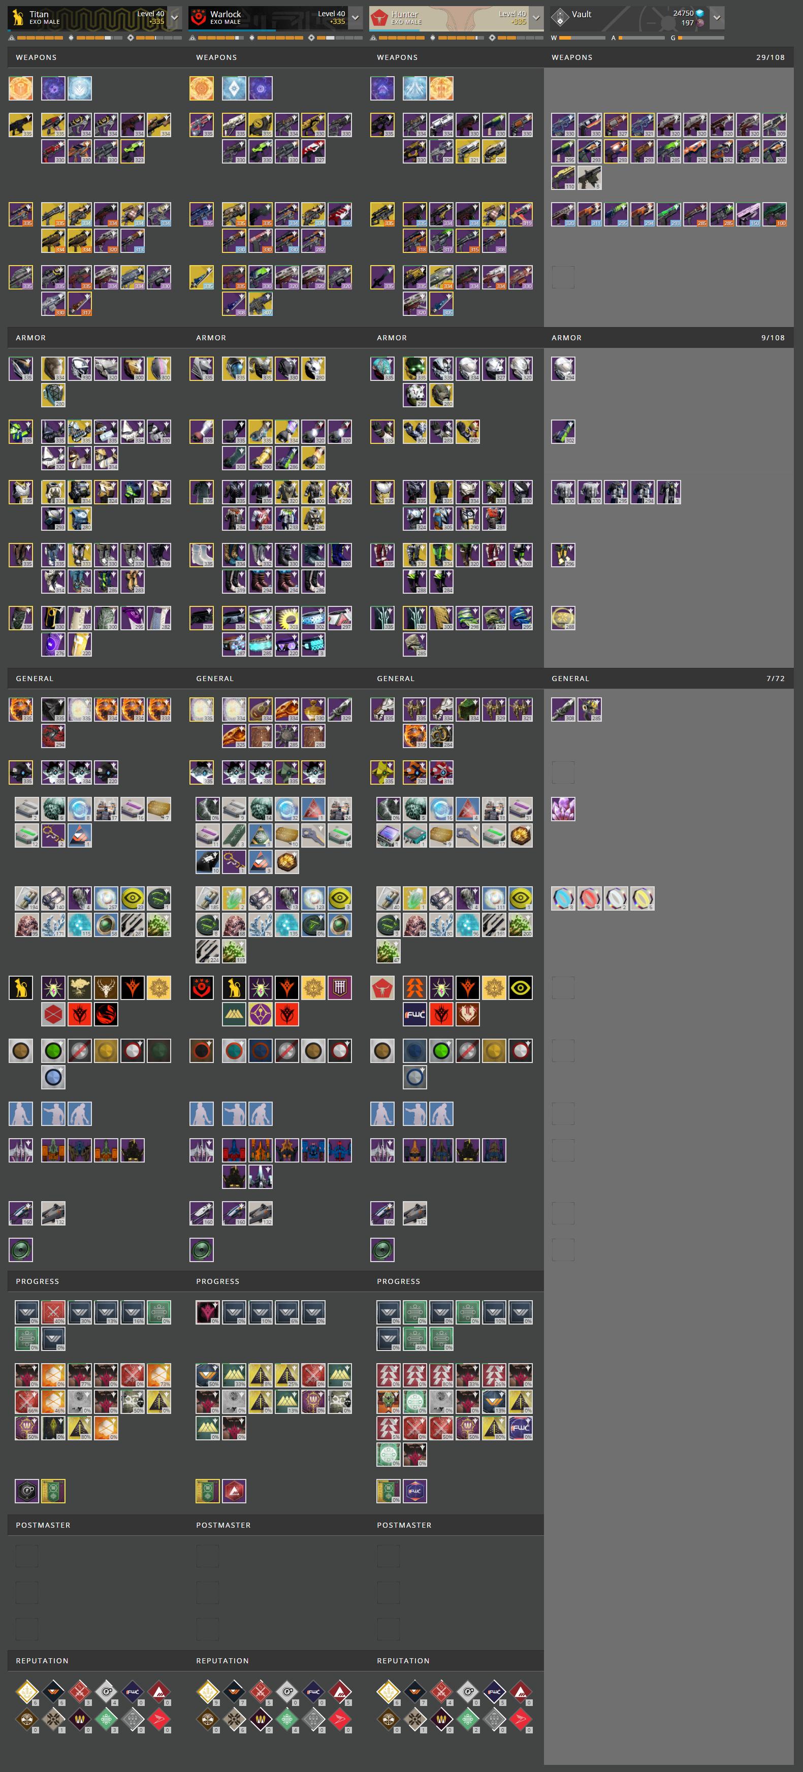Open the Warlock character dropdown menu
This screenshot has height=1772, width=803.
[356, 17]
